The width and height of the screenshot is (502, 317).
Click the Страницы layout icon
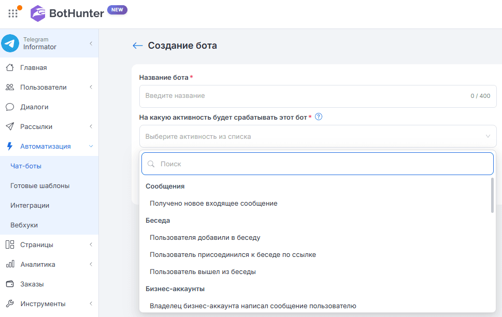(x=10, y=244)
